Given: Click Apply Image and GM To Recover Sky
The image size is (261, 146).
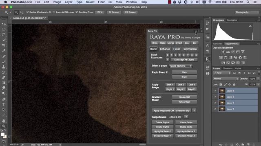Looking at the screenshot, I should pyautogui.click(x=172, y=111).
